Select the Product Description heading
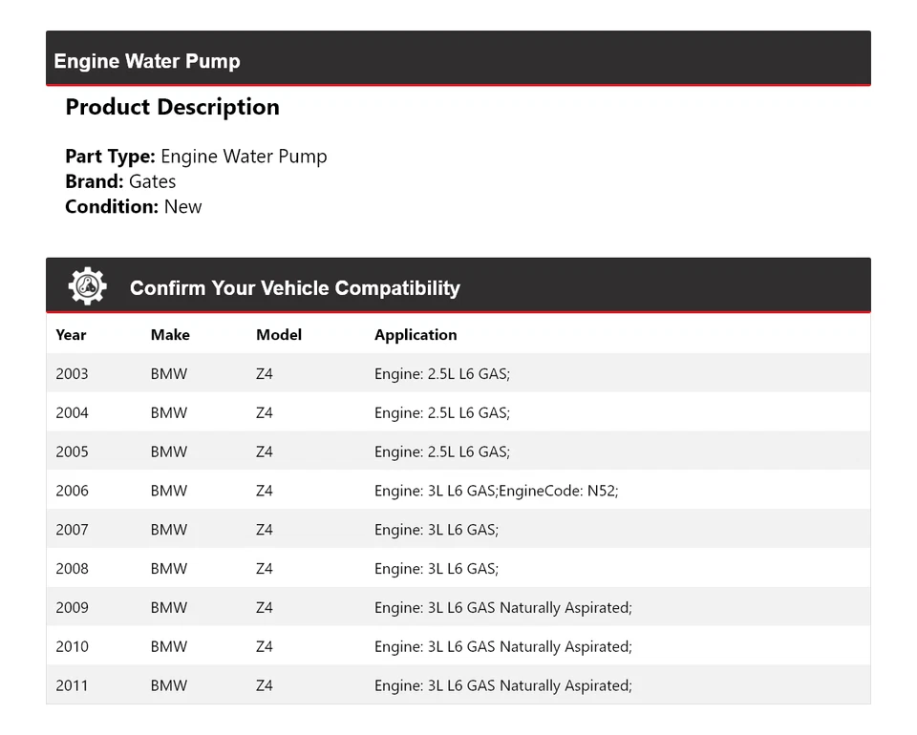The image size is (917, 735). coord(172,107)
